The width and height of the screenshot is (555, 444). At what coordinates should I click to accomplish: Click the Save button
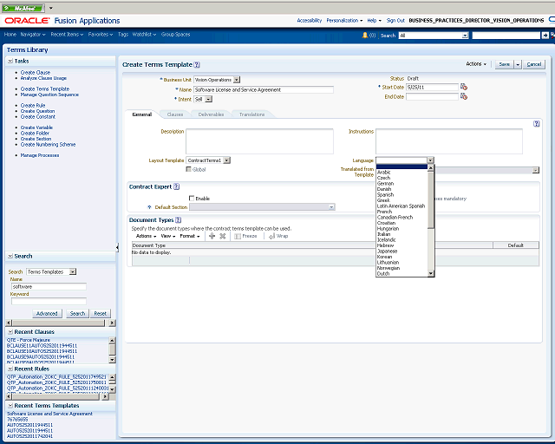coord(505,64)
